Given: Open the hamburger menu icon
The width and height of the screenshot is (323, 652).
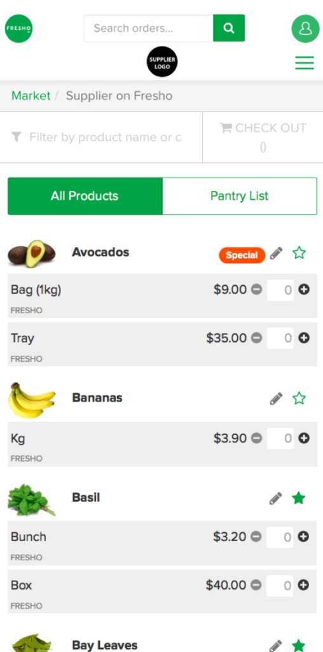Looking at the screenshot, I should tap(305, 63).
